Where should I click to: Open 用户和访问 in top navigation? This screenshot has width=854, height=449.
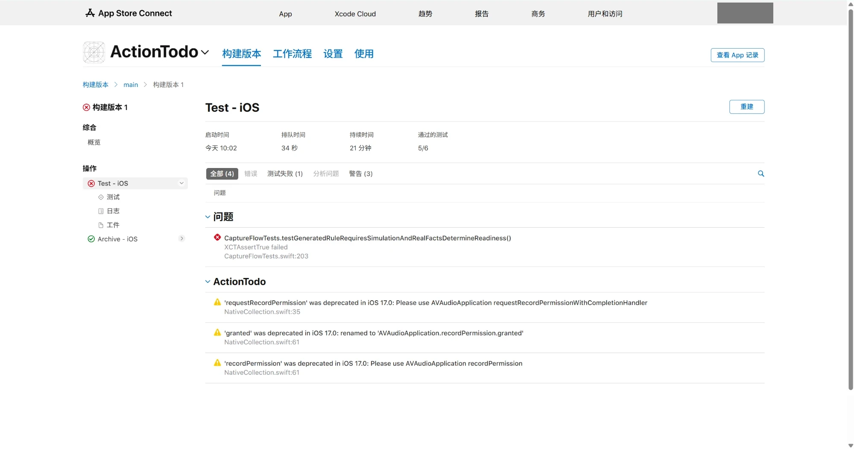tap(605, 14)
